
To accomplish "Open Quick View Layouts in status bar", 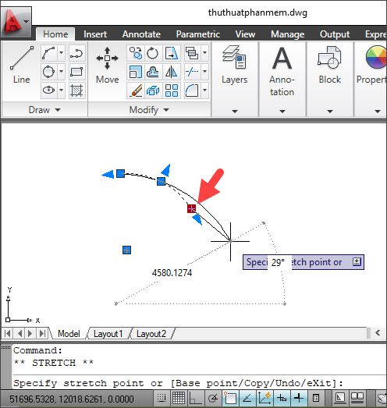I will 357,398.
